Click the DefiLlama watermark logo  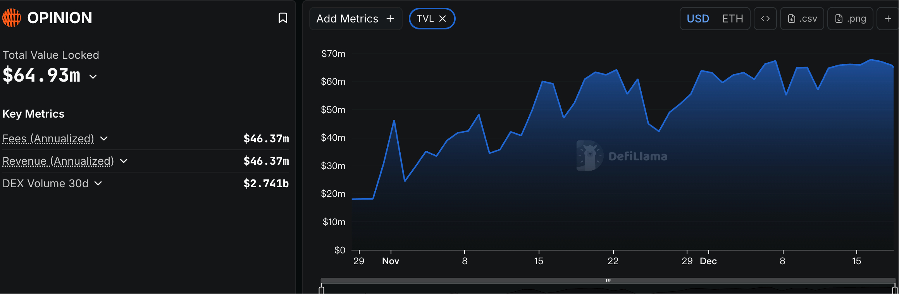point(590,156)
